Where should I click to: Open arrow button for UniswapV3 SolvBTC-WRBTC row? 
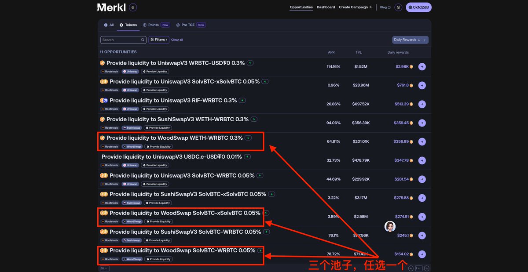[422, 179]
